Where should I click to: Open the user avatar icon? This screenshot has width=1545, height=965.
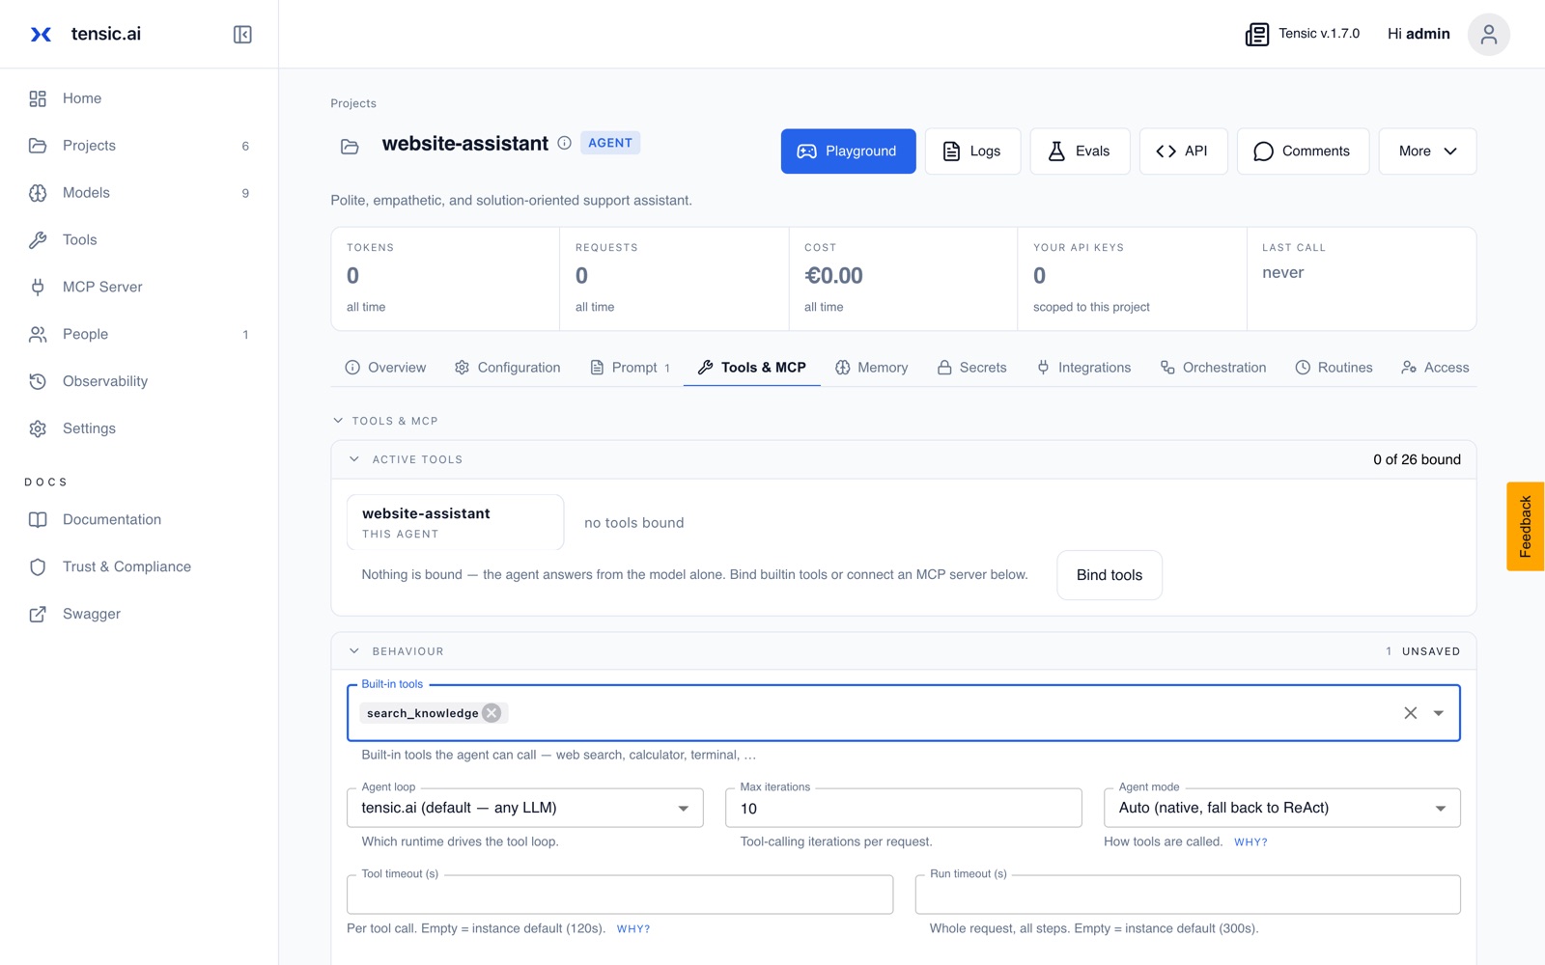point(1488,35)
